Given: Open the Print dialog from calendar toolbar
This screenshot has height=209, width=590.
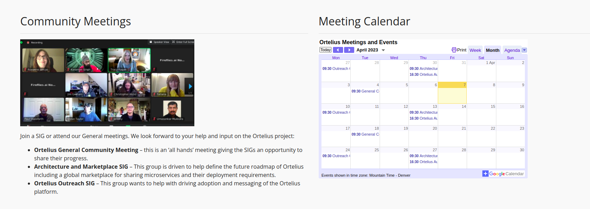Looking at the screenshot, I should 459,50.
